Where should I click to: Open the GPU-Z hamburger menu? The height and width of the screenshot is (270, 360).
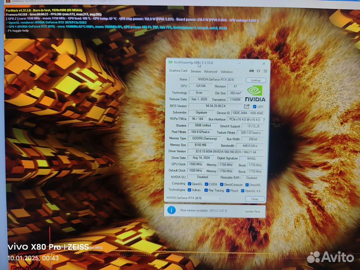[264, 71]
